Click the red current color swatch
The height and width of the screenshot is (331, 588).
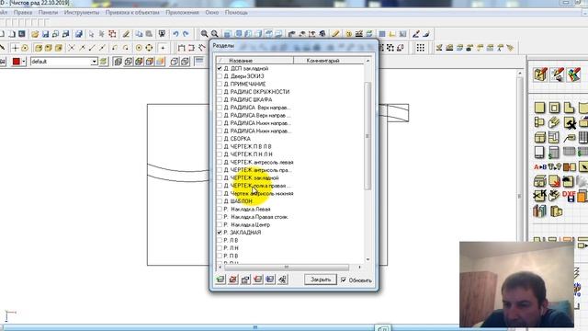click(17, 62)
